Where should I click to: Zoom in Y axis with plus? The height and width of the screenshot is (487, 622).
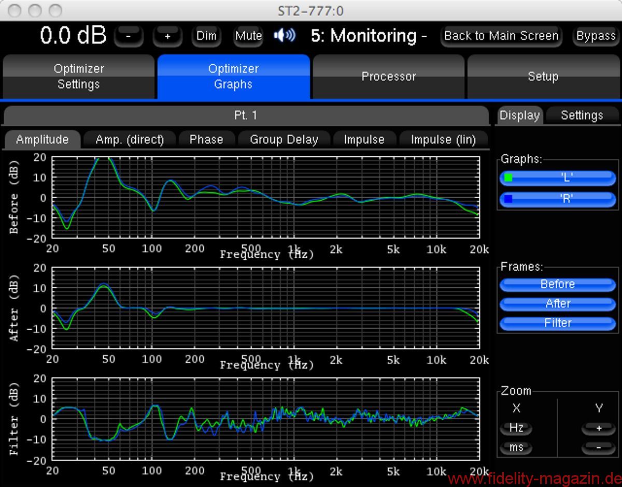tap(599, 428)
